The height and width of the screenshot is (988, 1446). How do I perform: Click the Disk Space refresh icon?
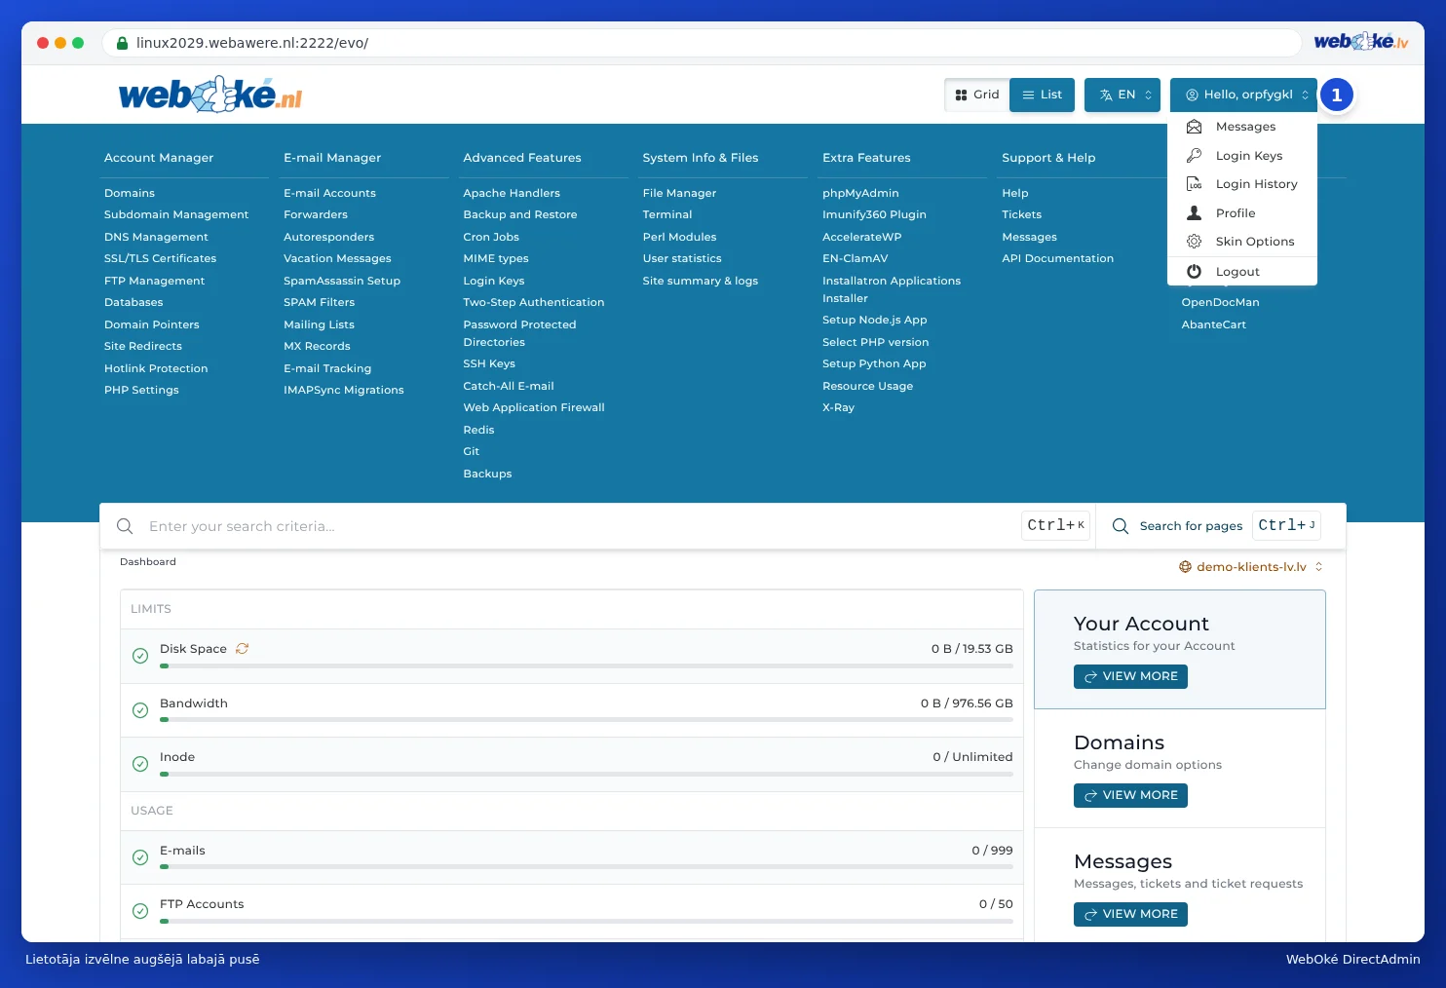(242, 649)
